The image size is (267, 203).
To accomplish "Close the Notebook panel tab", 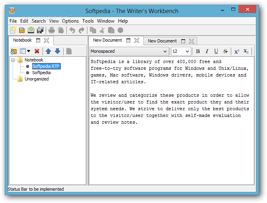I will coord(46,40).
